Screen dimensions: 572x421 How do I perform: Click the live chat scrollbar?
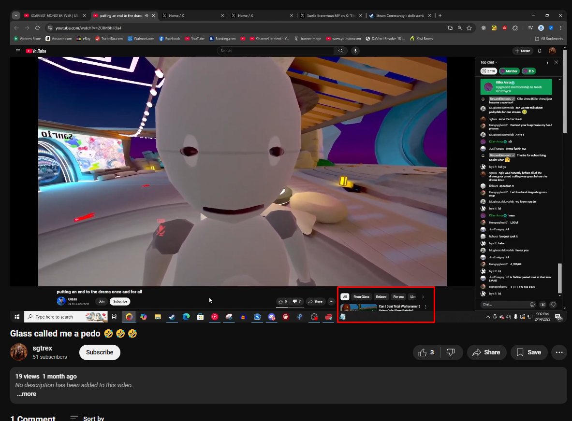point(560,278)
